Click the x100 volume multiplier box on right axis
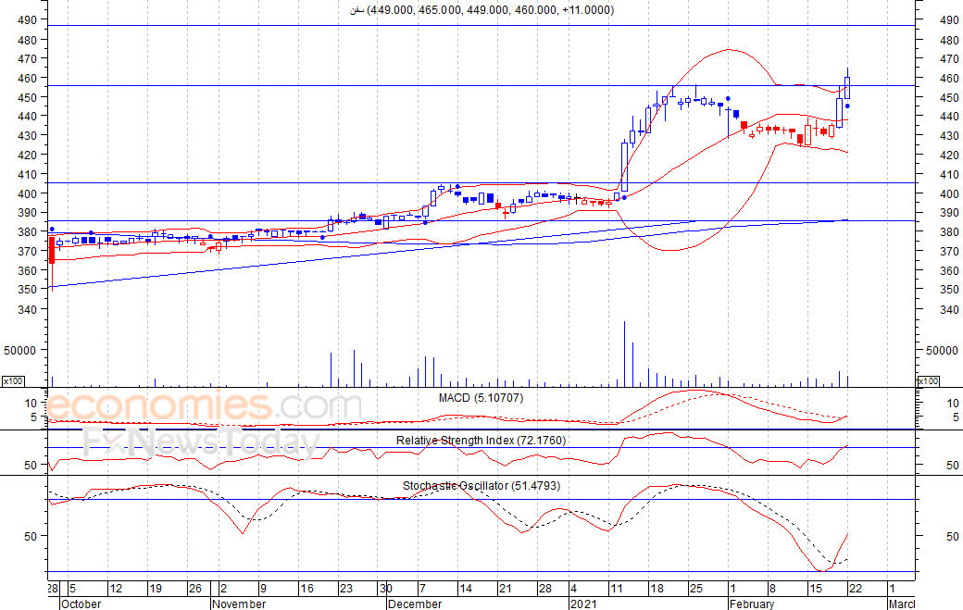963x610 pixels. pyautogui.click(x=928, y=381)
